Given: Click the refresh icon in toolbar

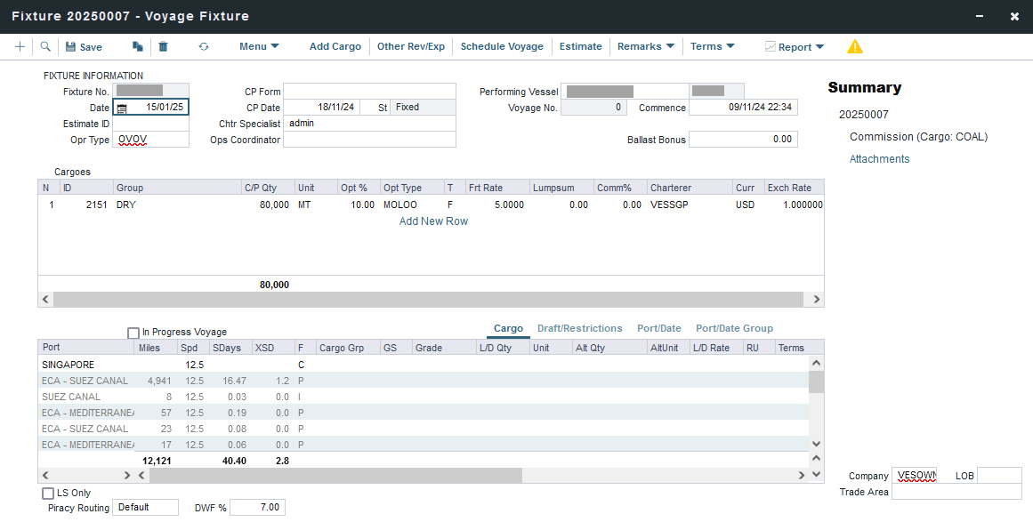Looking at the screenshot, I should (x=203, y=47).
